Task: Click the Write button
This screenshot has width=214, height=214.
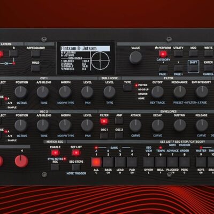Action: tap(209, 53)
